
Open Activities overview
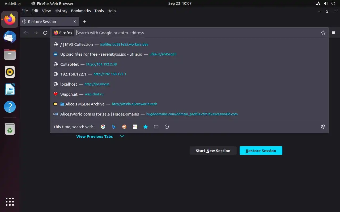coord(13,3)
